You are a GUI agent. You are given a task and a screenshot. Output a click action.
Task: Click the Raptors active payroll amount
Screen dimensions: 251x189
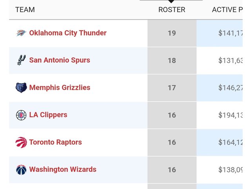231,143
